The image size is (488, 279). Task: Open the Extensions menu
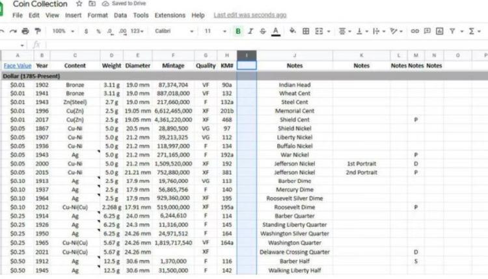[x=170, y=15]
